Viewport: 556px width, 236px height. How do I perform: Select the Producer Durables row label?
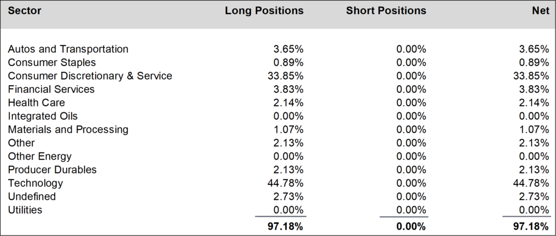52,169
